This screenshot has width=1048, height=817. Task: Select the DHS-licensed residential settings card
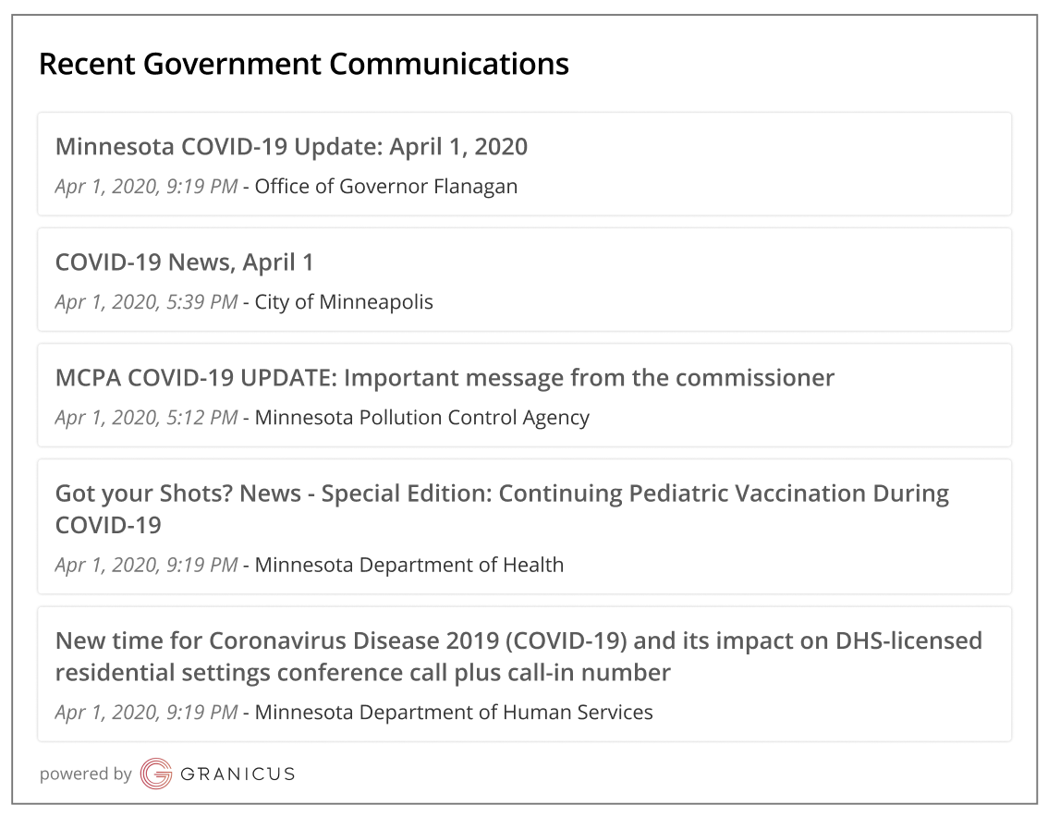(524, 672)
